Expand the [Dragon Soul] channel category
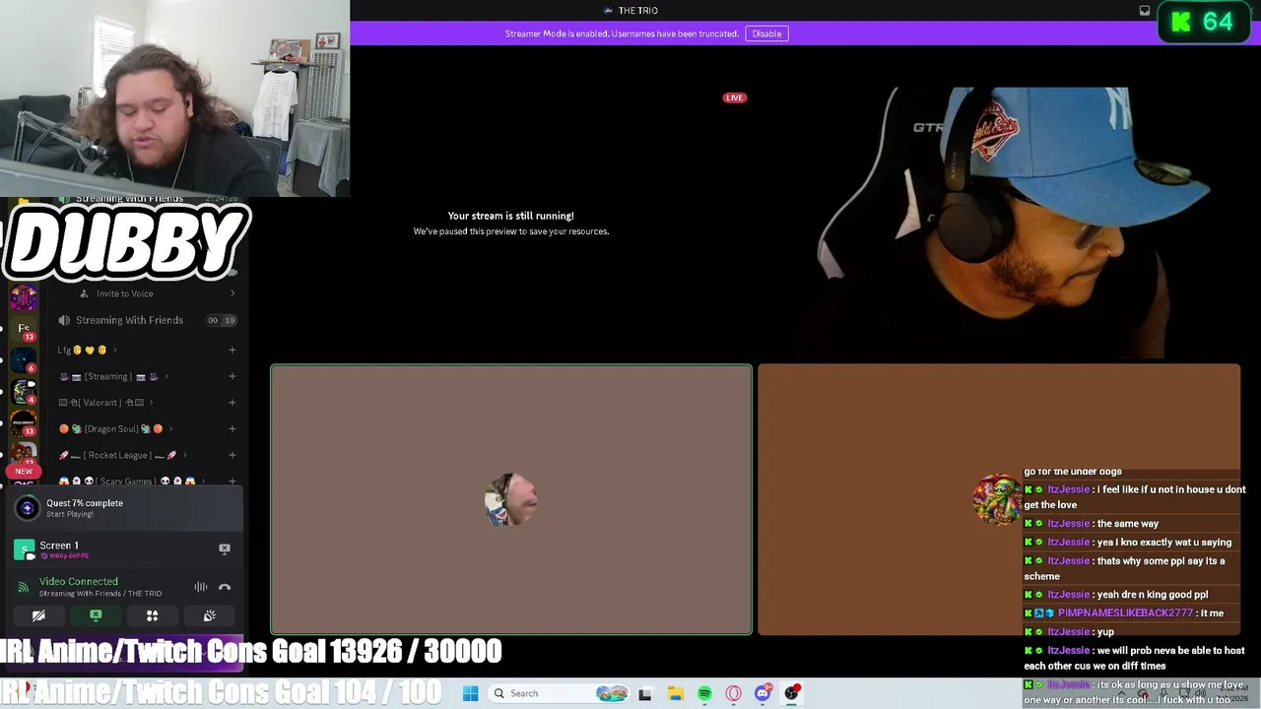 pos(116,429)
